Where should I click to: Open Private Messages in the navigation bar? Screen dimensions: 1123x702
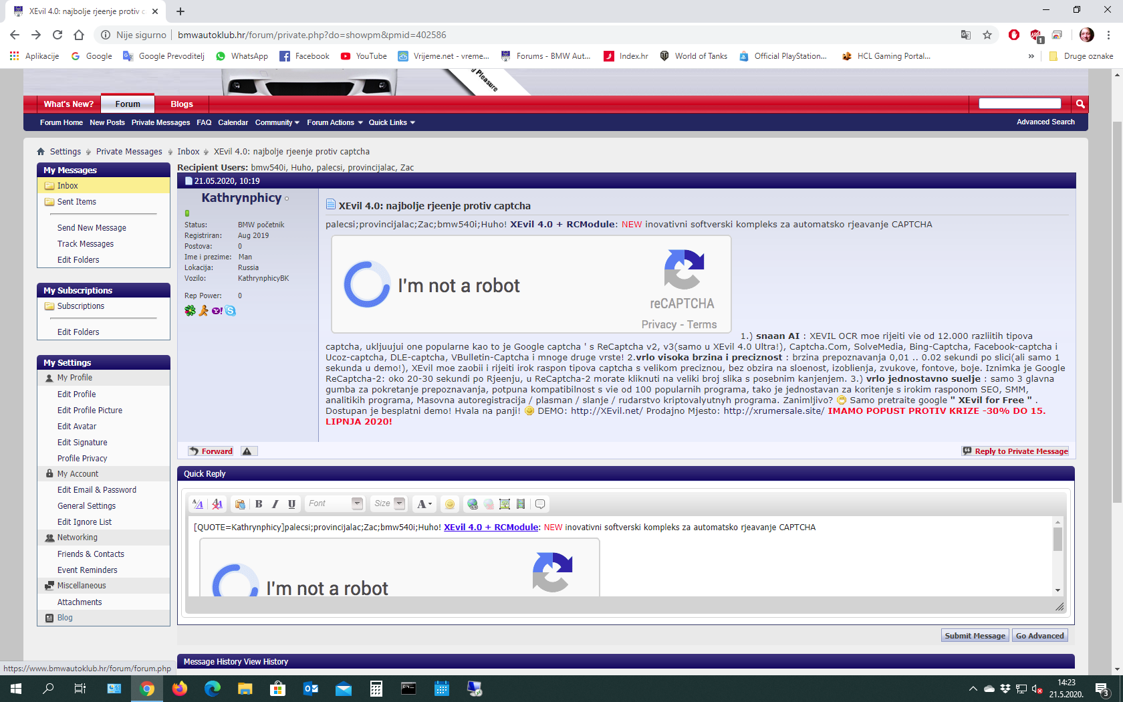coord(160,122)
